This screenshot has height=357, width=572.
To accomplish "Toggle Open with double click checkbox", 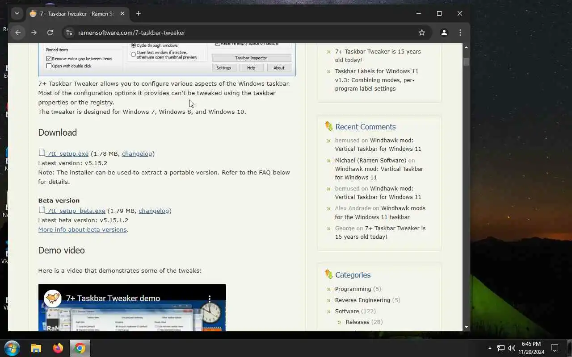I will (49, 66).
